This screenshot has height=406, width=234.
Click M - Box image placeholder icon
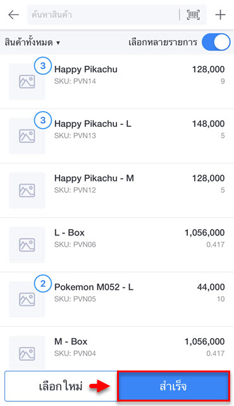pyautogui.click(x=27, y=354)
